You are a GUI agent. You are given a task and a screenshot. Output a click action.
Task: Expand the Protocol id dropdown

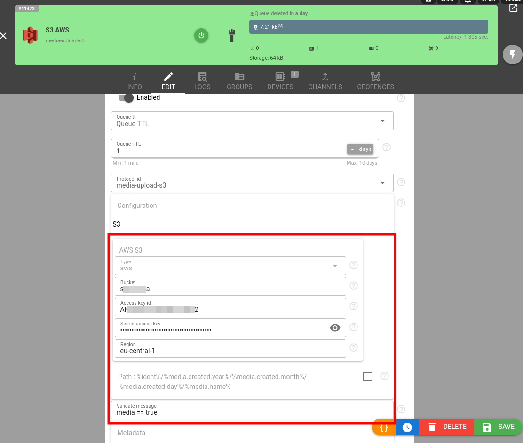(252, 183)
